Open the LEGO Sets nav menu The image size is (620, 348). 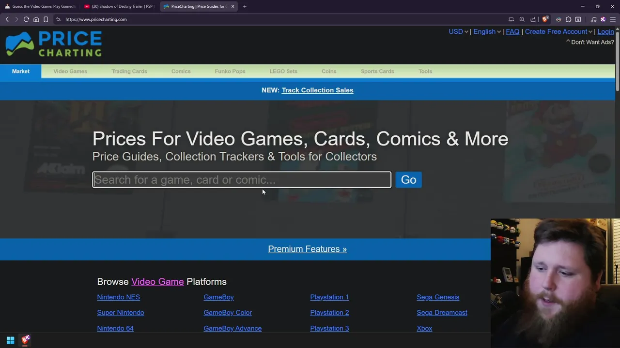pyautogui.click(x=283, y=71)
